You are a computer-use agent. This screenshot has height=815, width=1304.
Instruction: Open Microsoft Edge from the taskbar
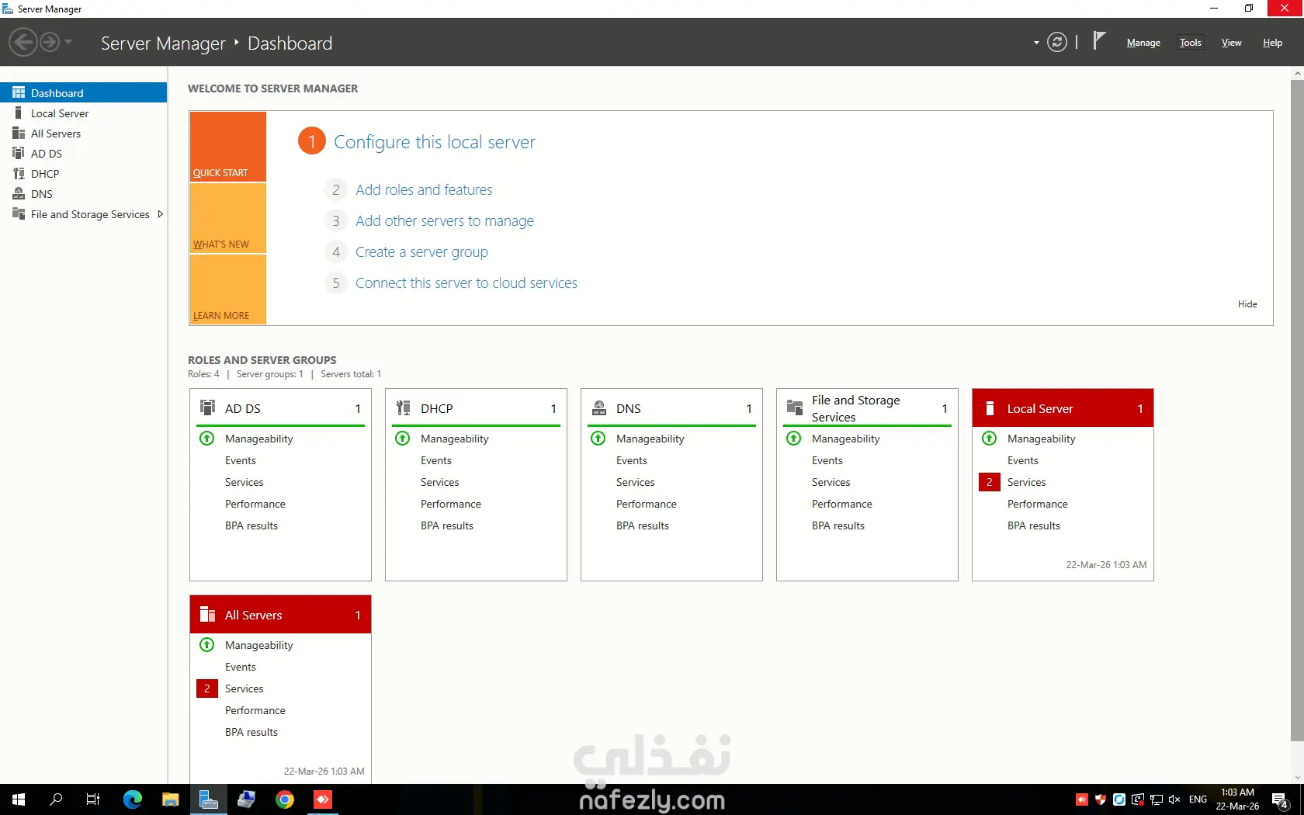tap(133, 799)
